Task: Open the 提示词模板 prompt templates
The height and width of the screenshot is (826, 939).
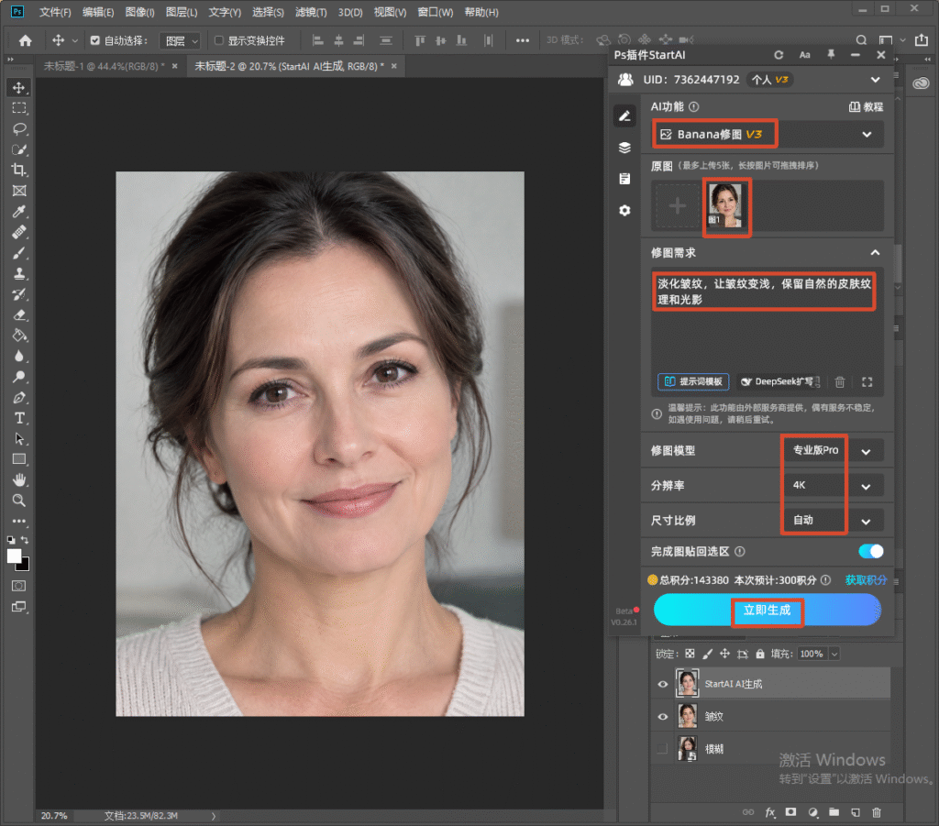Action: pos(693,382)
